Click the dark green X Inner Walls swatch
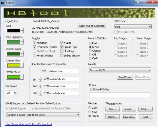The image size is (158, 127). click(14, 54)
